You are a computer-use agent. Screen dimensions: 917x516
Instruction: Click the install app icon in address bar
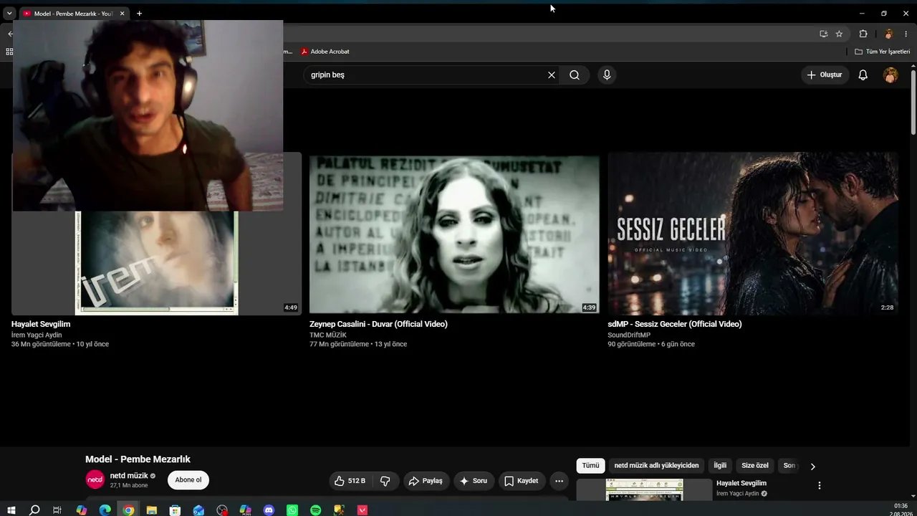point(824,34)
